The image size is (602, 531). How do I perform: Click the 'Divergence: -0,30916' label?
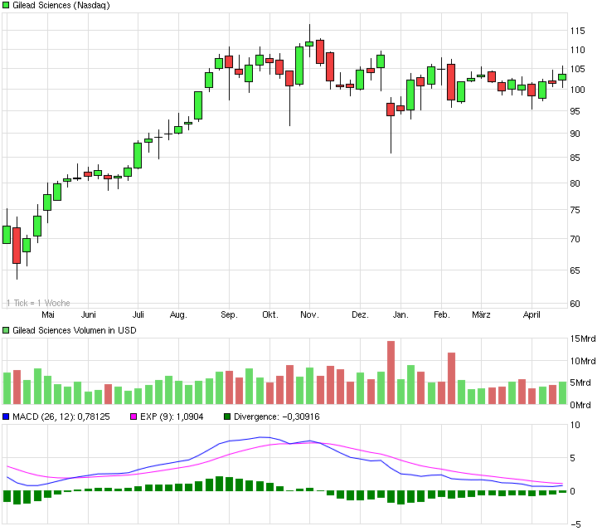(x=277, y=417)
